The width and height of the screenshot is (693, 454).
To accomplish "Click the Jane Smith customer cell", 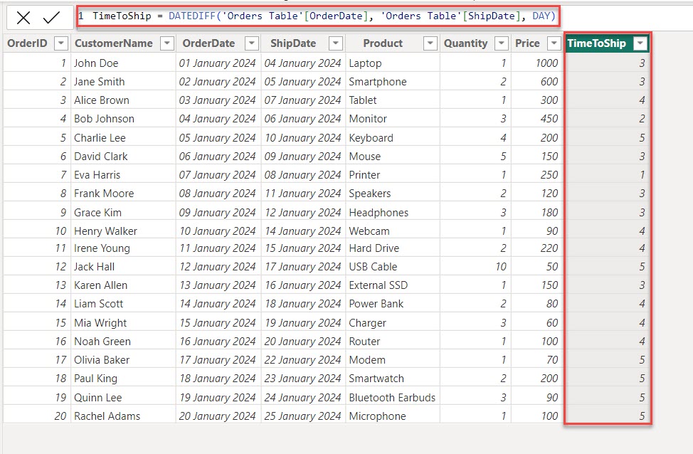I will pos(123,82).
